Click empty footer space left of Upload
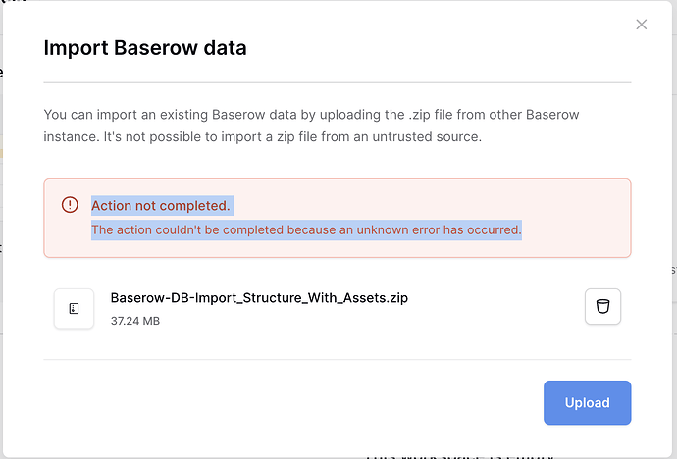Viewport: 677px width, 459px height. point(293,402)
